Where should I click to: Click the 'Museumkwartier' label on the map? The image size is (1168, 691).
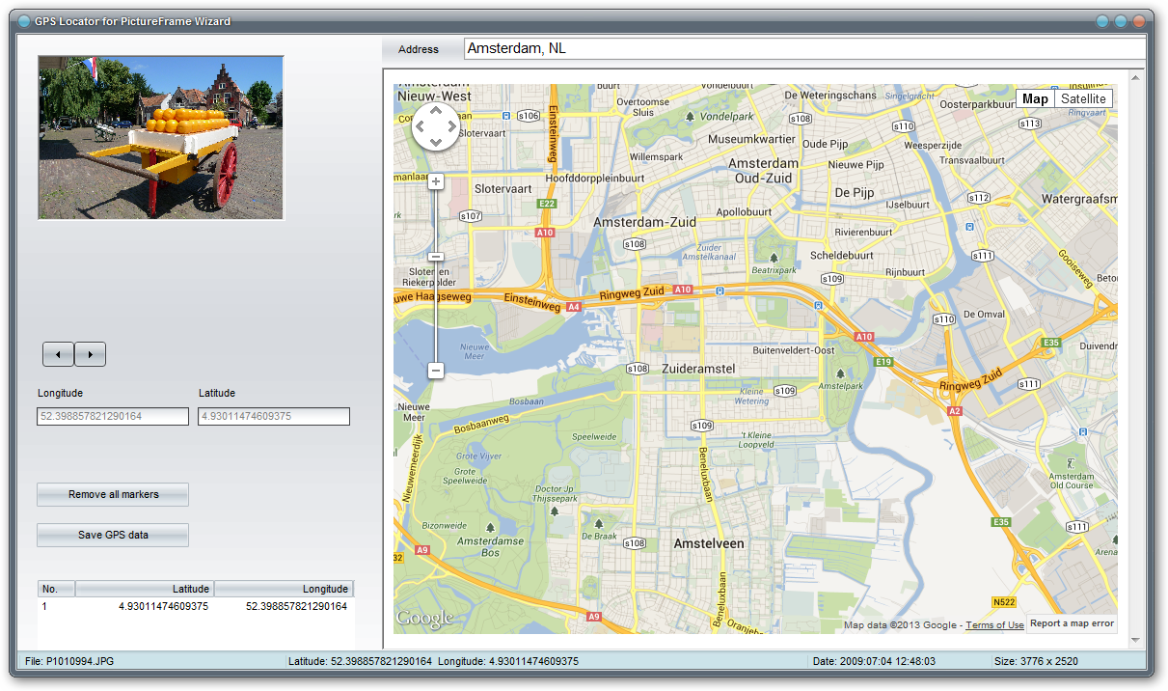pos(751,140)
